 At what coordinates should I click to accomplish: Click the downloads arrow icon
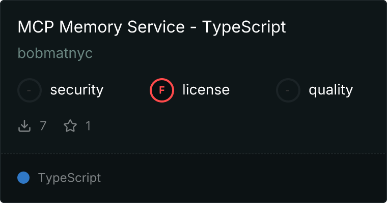24,126
